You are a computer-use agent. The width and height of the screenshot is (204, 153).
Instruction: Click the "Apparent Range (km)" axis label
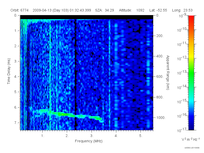(168, 72)
